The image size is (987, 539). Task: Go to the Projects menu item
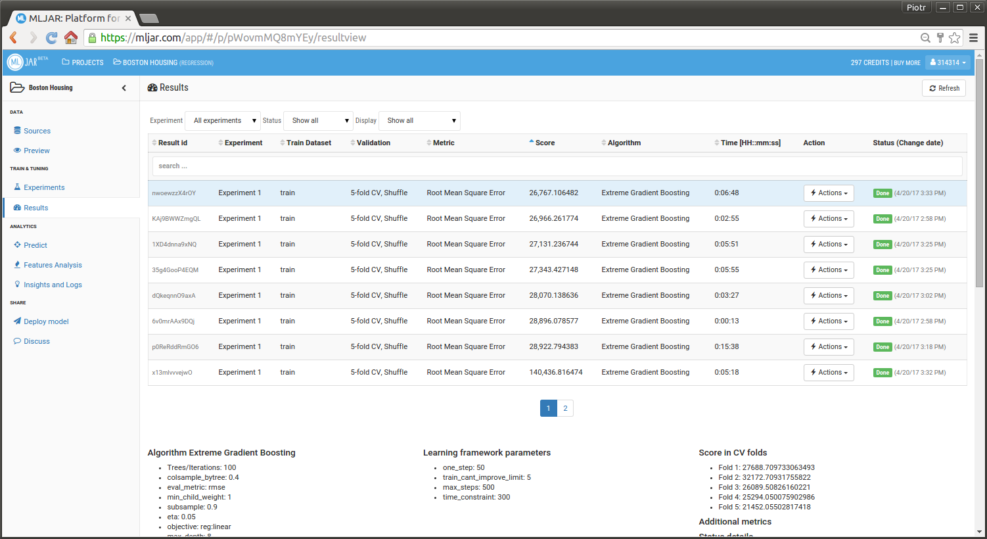point(83,62)
